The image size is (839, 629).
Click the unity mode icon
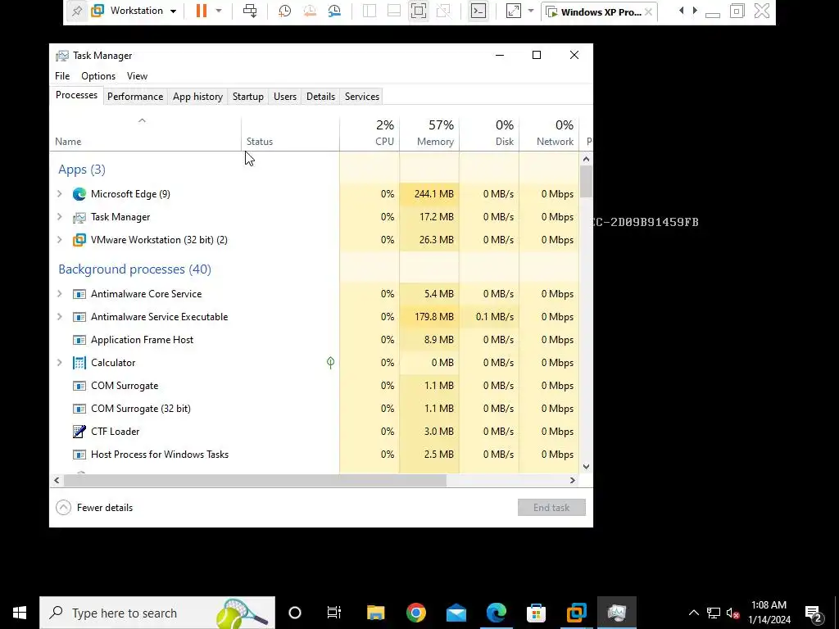click(x=443, y=11)
